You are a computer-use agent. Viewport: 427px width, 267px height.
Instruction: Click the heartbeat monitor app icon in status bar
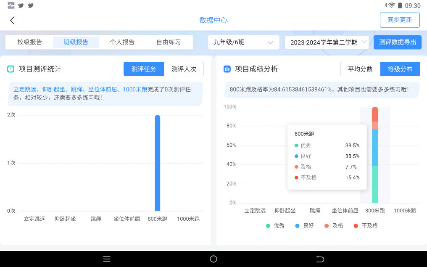pos(11,5)
